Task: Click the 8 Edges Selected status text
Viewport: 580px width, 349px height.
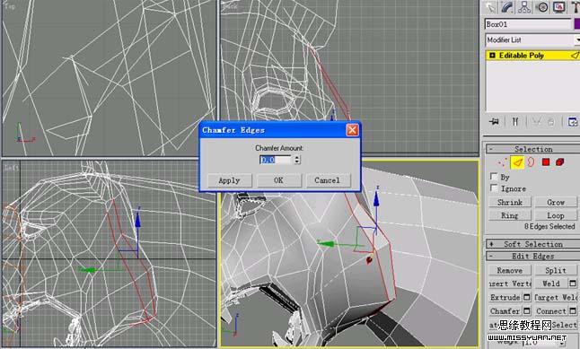Action: tap(549, 226)
